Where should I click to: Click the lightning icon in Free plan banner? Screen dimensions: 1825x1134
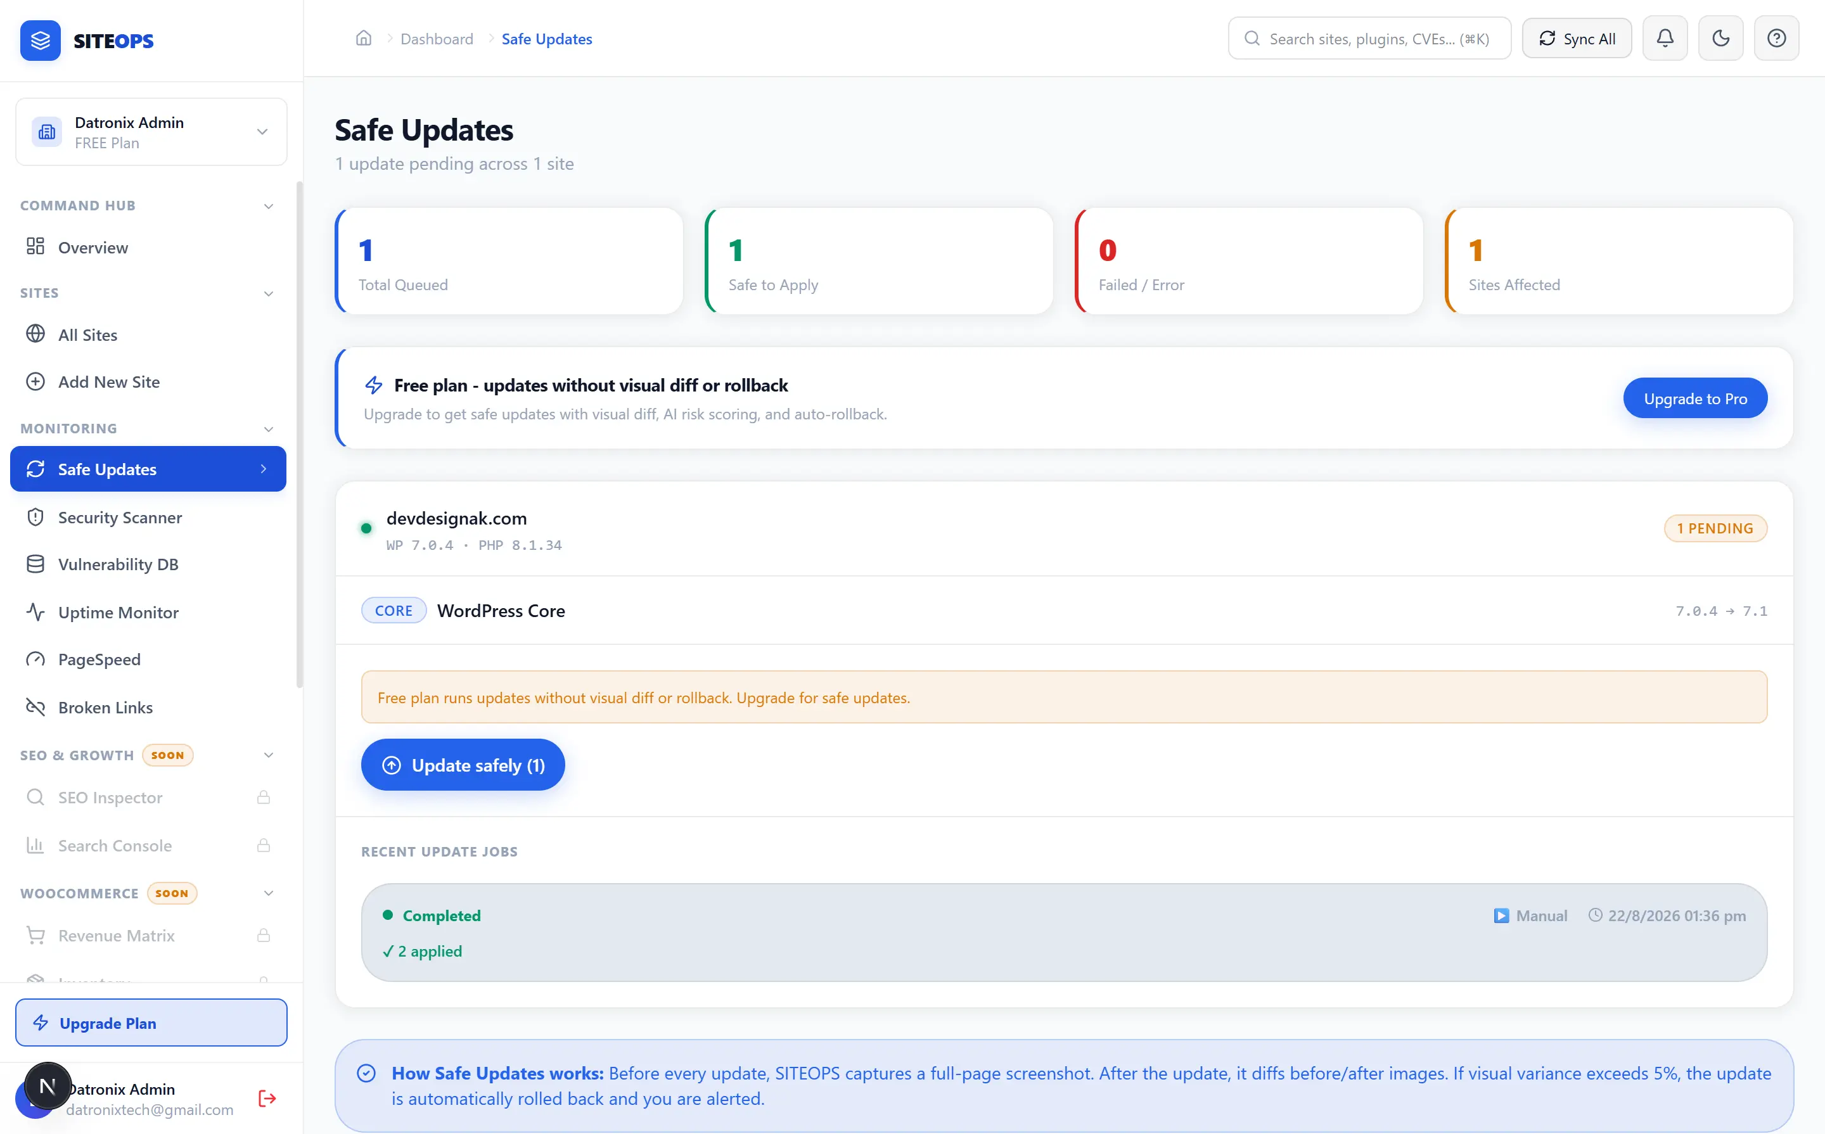click(x=373, y=386)
